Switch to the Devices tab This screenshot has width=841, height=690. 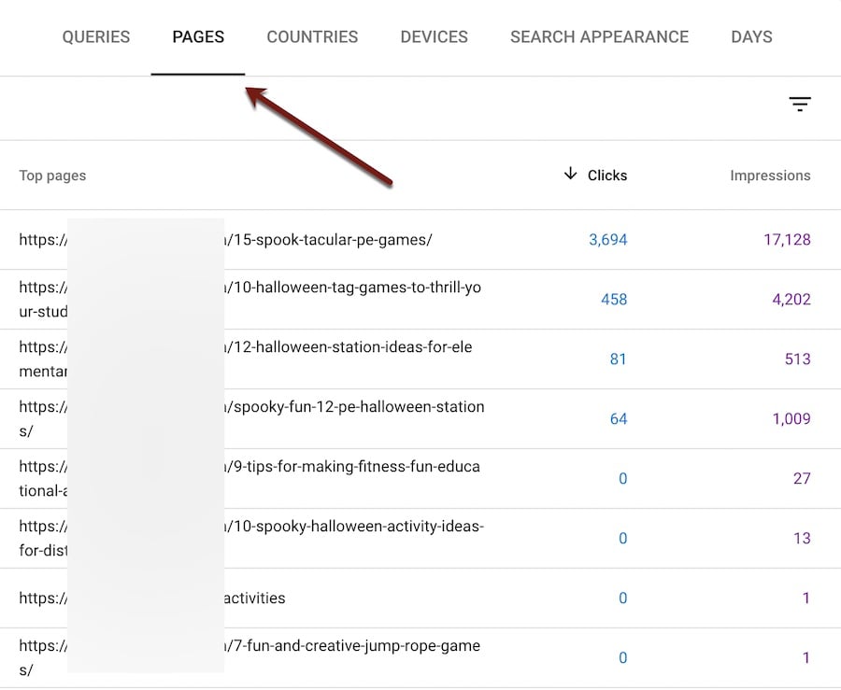pyautogui.click(x=434, y=37)
